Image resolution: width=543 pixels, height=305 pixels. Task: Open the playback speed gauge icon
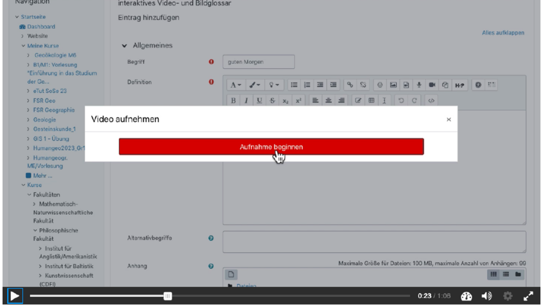466,296
